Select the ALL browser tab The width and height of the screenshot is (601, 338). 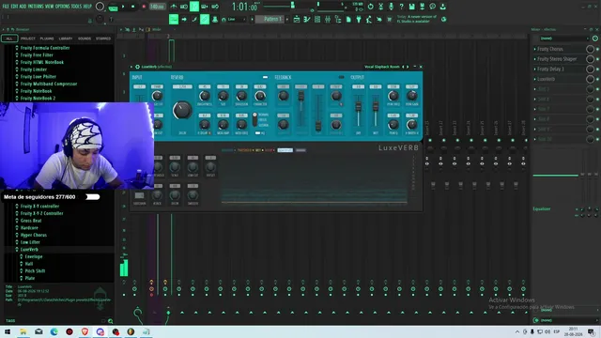9,38
